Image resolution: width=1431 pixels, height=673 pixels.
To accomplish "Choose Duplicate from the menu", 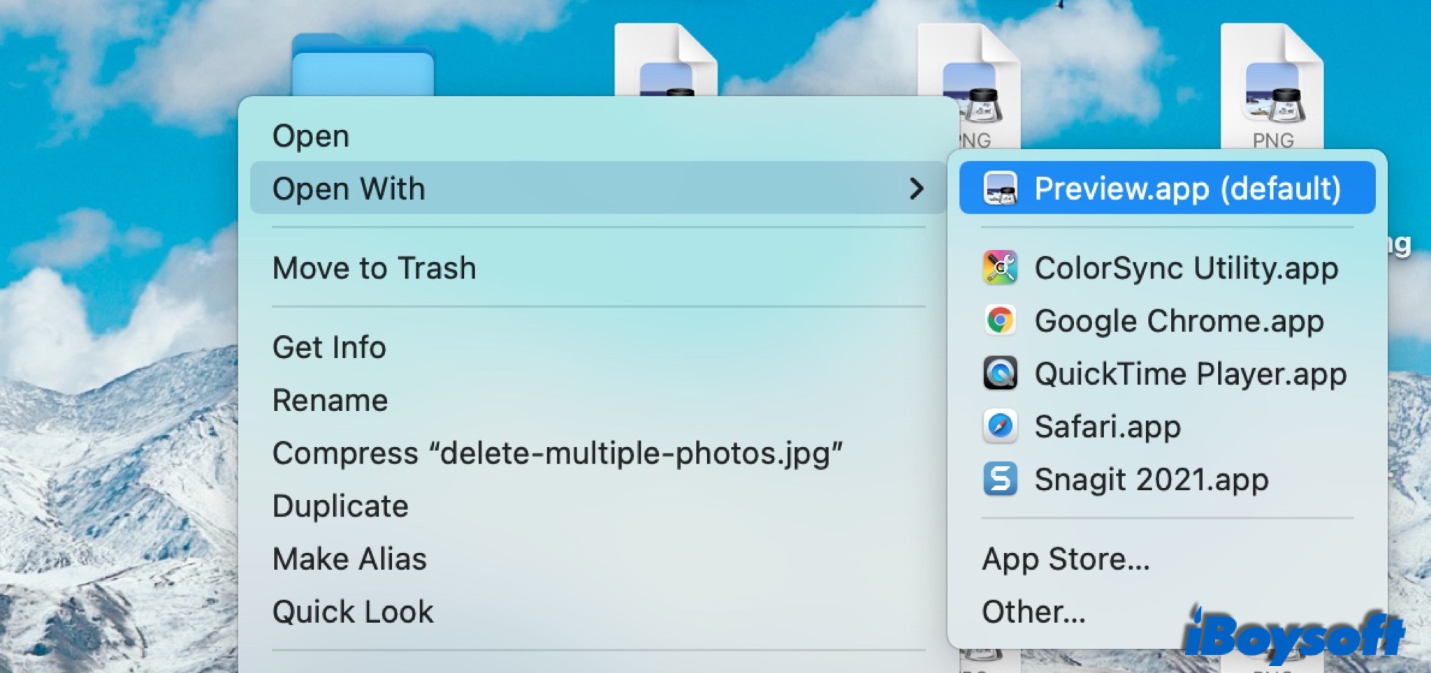I will pos(340,506).
